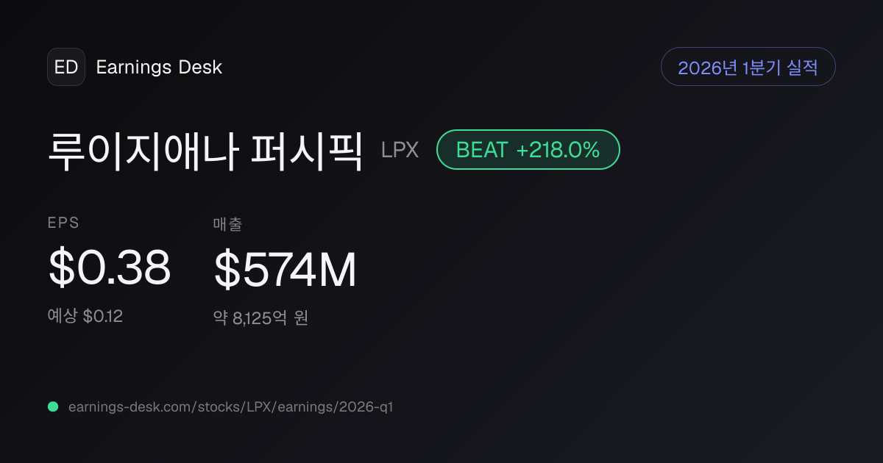The width and height of the screenshot is (883, 463).
Task: Click the EPS label
Action: click(63, 223)
